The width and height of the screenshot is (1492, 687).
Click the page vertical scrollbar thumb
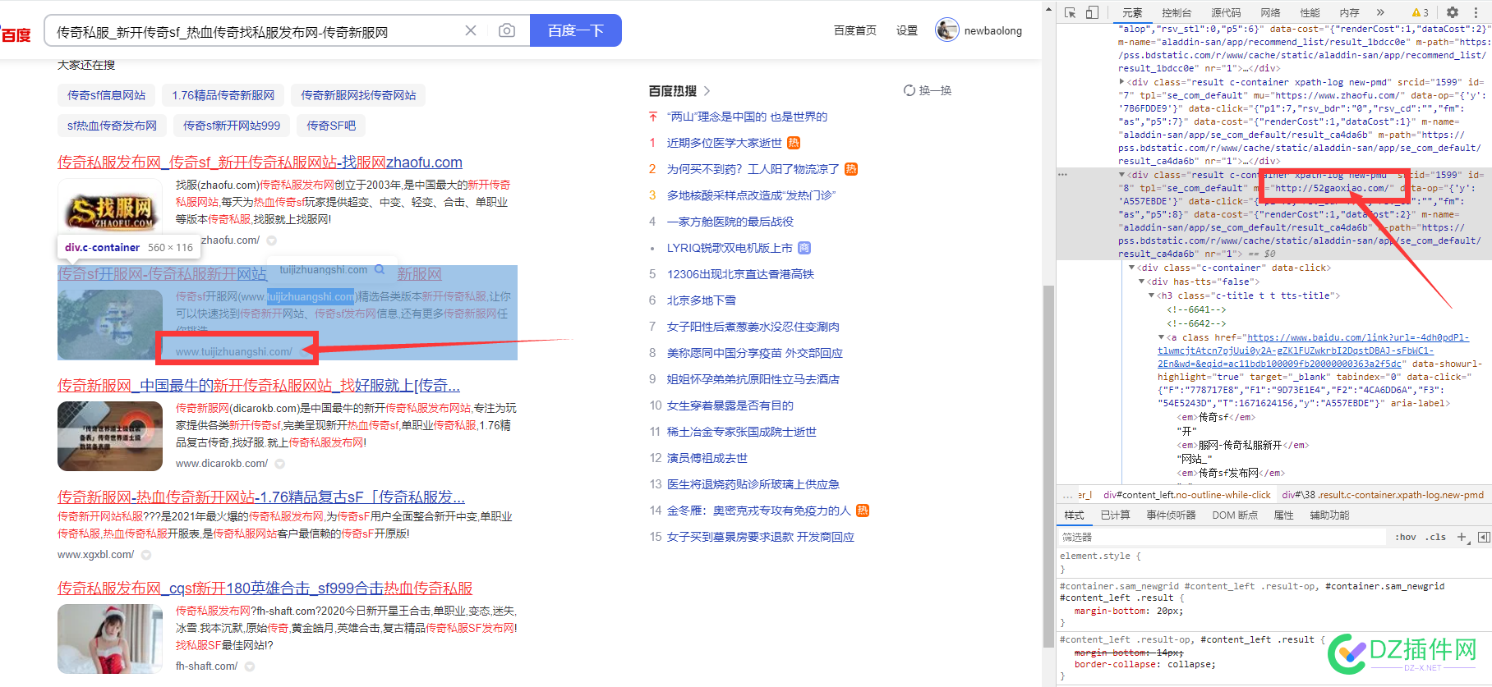click(1048, 465)
